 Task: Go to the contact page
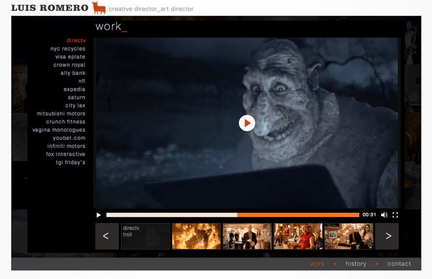point(399,264)
